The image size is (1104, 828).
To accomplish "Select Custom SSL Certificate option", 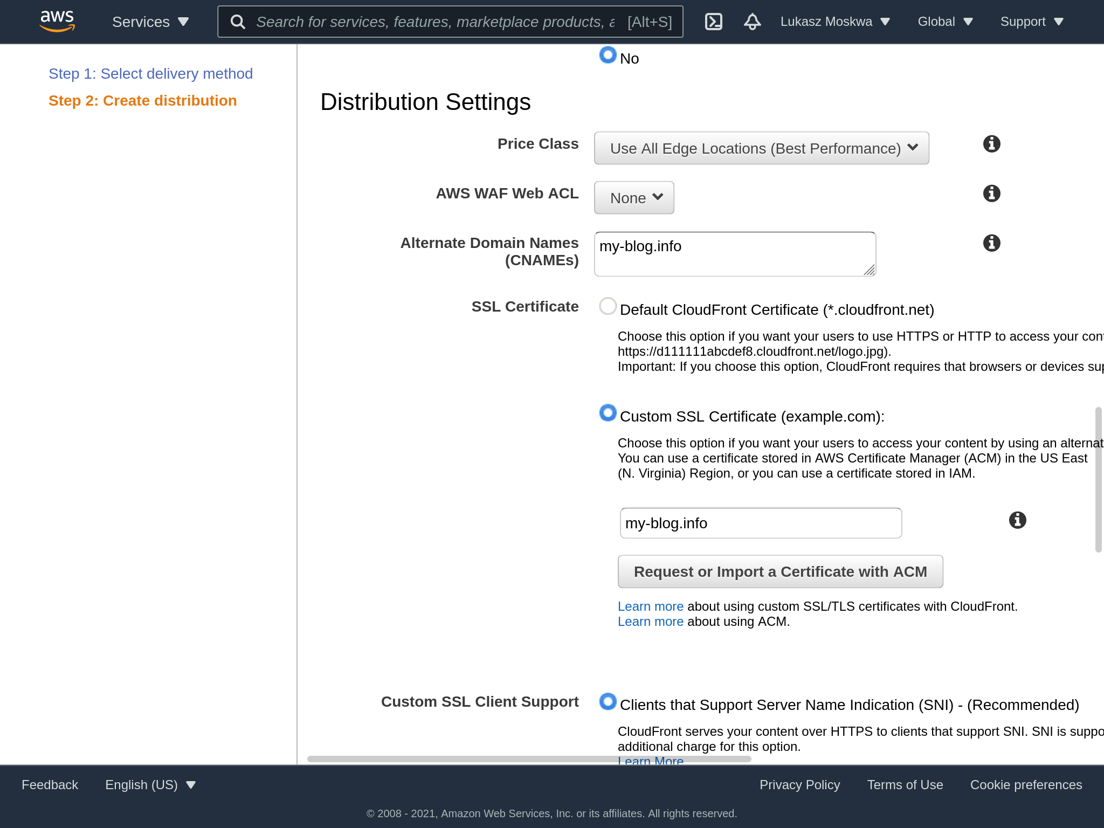I will pos(608,413).
